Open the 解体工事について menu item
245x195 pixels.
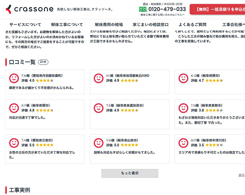[67, 25]
